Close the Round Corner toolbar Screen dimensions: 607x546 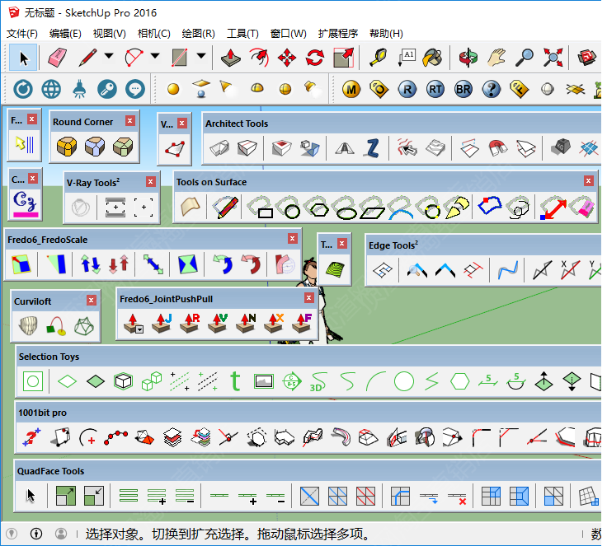click(x=130, y=120)
